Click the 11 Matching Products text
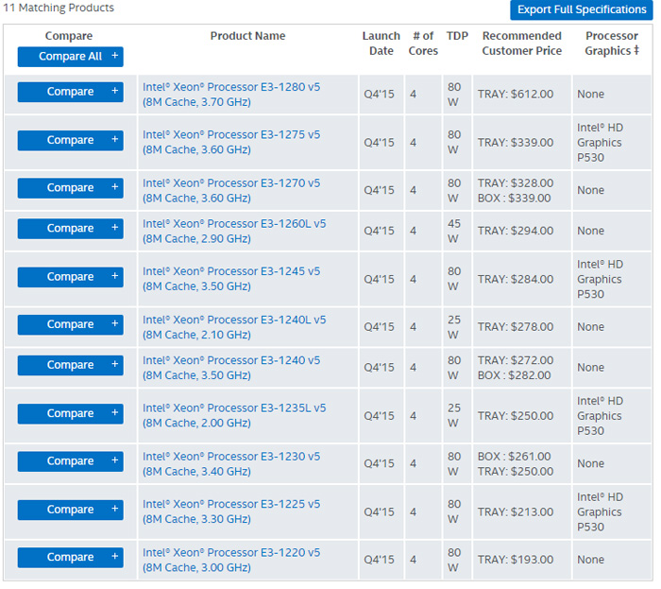661x589 pixels. pyautogui.click(x=59, y=8)
